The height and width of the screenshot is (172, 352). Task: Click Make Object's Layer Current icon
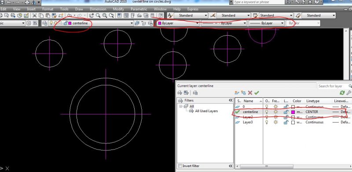137,23
